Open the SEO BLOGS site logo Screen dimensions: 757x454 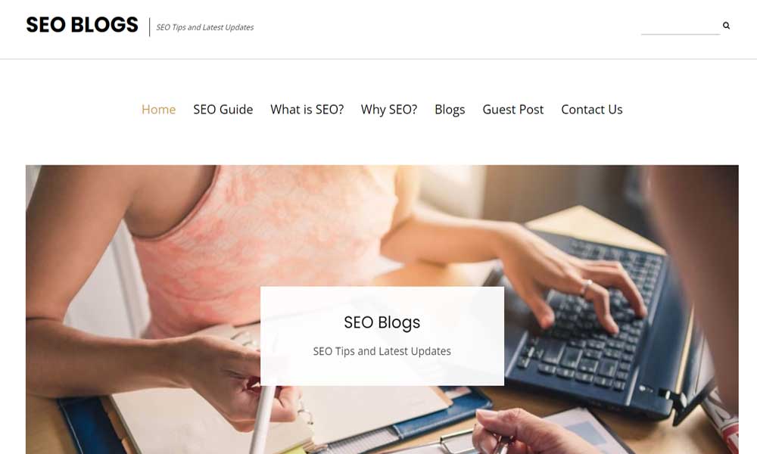[82, 25]
